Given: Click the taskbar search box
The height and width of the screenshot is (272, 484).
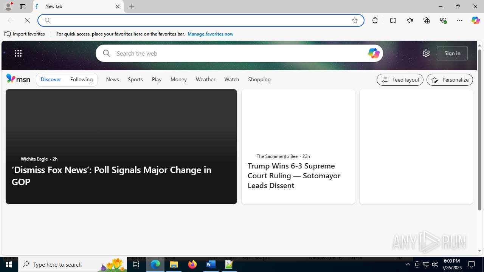Looking at the screenshot, I should point(73,264).
